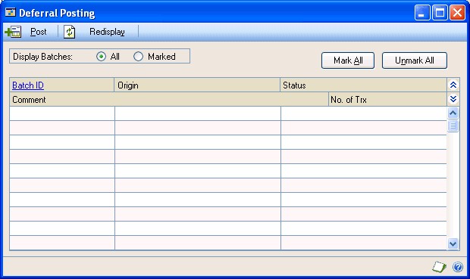Open the Batch ID link
The height and width of the screenshot is (279, 470).
[x=28, y=85]
